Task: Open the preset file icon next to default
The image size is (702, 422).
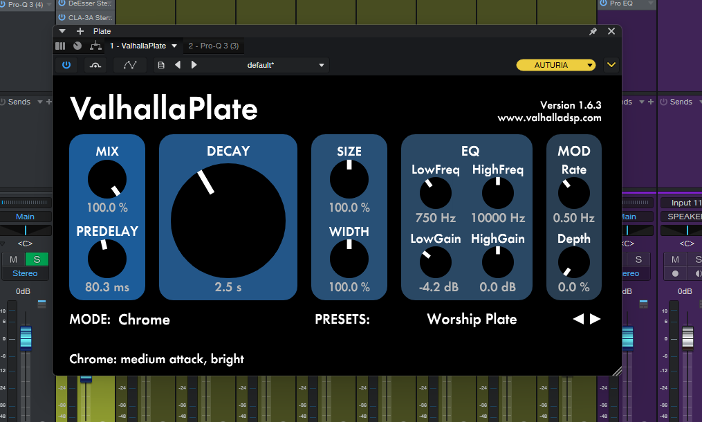Action: point(161,65)
